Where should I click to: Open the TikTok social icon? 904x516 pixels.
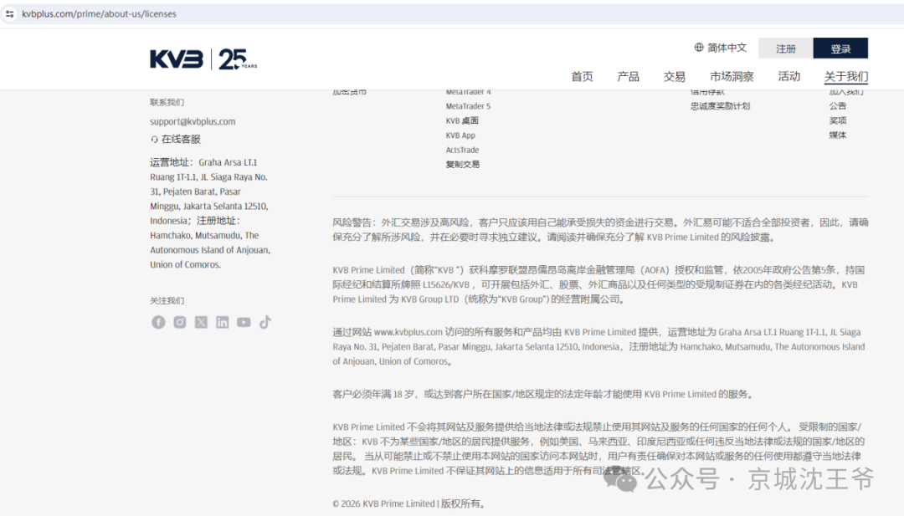[265, 322]
